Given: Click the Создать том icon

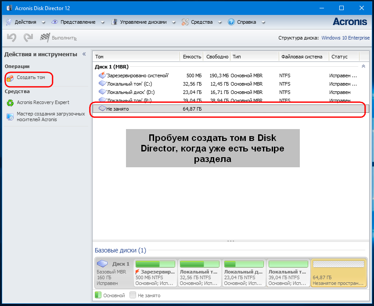Looking at the screenshot, I should coord(10,78).
